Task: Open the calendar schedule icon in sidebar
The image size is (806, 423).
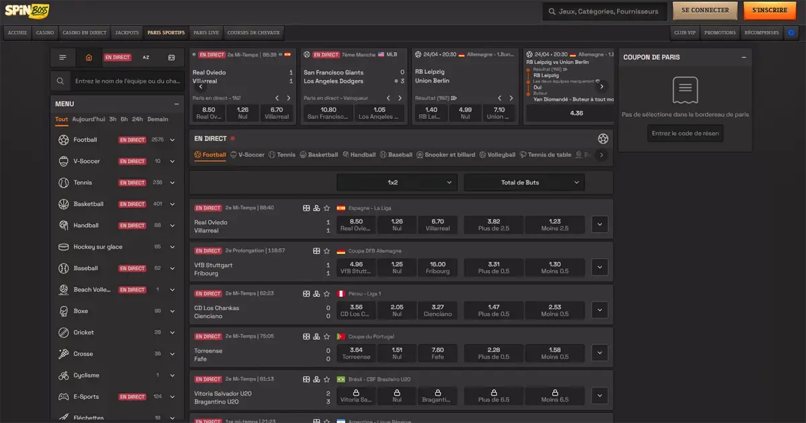Action: tap(171, 58)
